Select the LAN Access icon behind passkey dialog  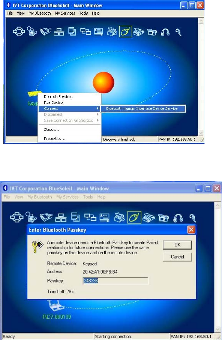point(61,217)
